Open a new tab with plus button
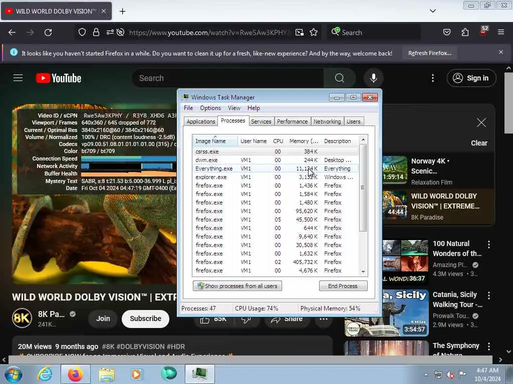513x384 pixels. pos(122,11)
